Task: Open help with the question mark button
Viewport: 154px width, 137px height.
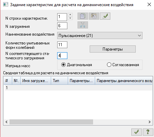Action: tap(148, 132)
